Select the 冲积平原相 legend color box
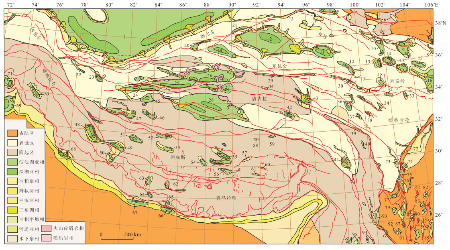The image size is (450, 250). tap(12, 219)
